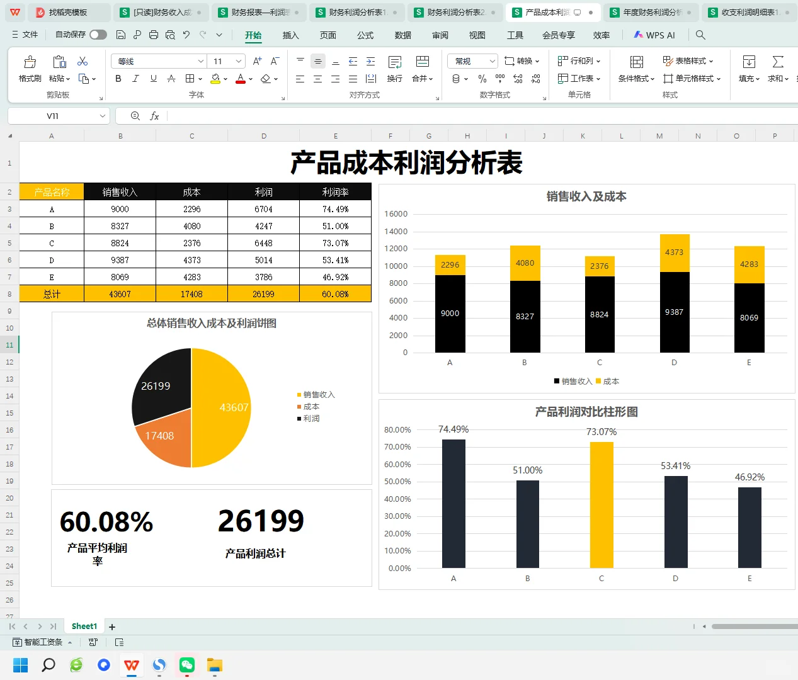
Task: Expand the quick access toolbar chevron
Action: click(x=219, y=35)
